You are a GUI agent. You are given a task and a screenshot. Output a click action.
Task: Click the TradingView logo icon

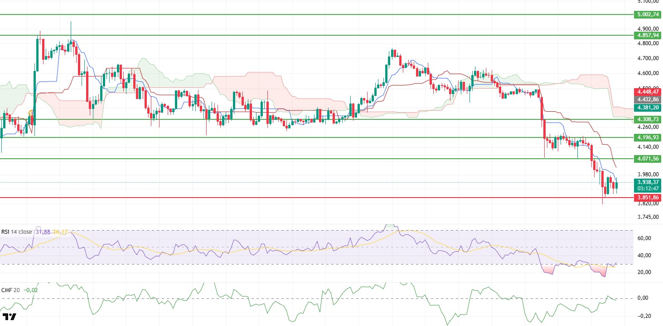pyautogui.click(x=10, y=317)
